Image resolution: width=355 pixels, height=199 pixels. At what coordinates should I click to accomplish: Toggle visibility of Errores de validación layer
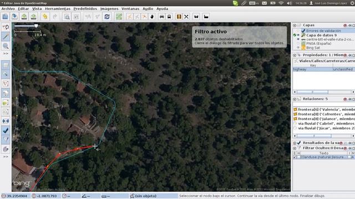[x=298, y=31]
